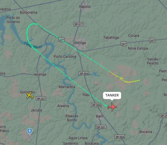
Task: Click the TANKER callsign label
Action: (x=112, y=95)
